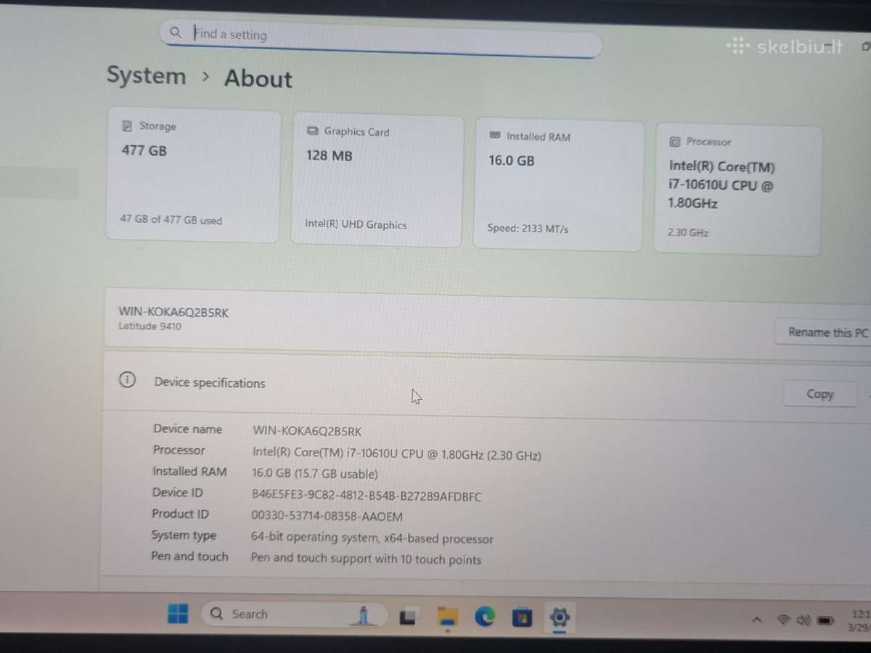871x653 pixels.
Task: Click the battery tray icon
Action: coord(825,621)
